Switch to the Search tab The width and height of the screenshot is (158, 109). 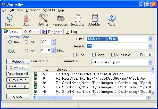[x=12, y=31]
